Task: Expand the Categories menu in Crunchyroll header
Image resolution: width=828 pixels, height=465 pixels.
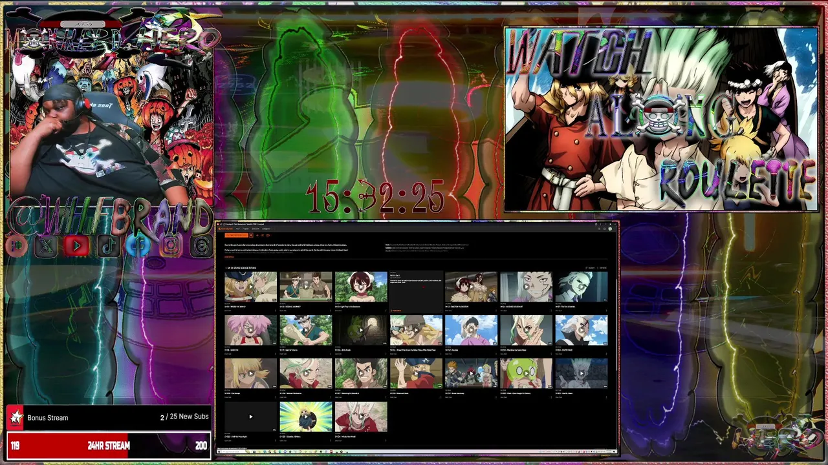Action: 267,229
